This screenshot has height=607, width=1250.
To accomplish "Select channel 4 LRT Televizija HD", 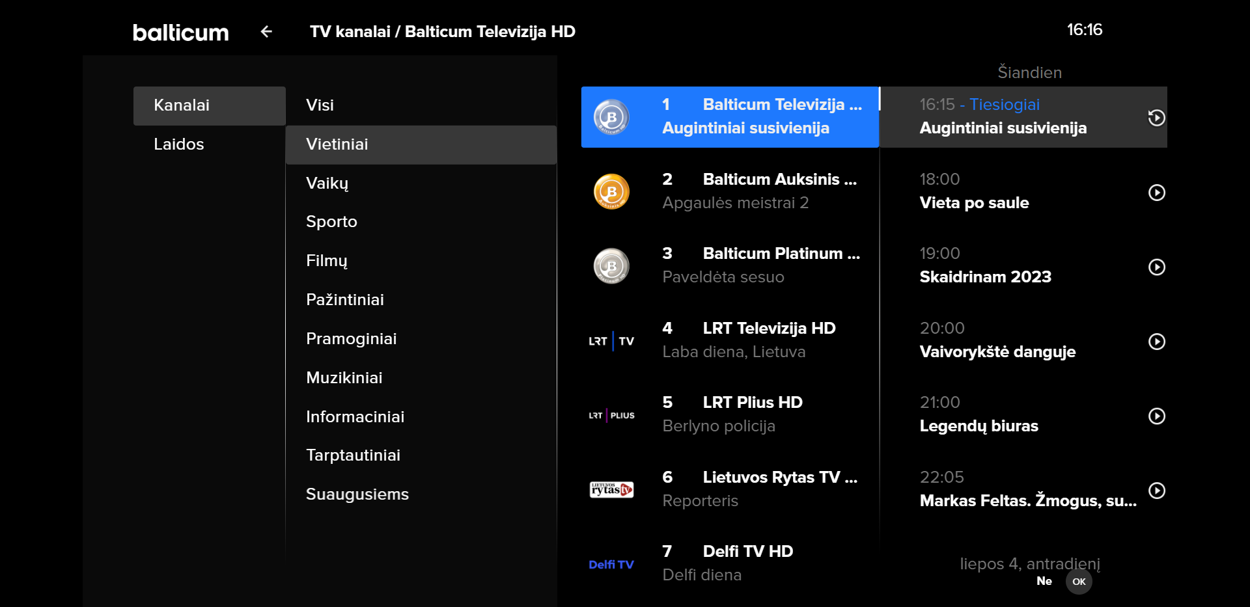I will (x=730, y=341).
